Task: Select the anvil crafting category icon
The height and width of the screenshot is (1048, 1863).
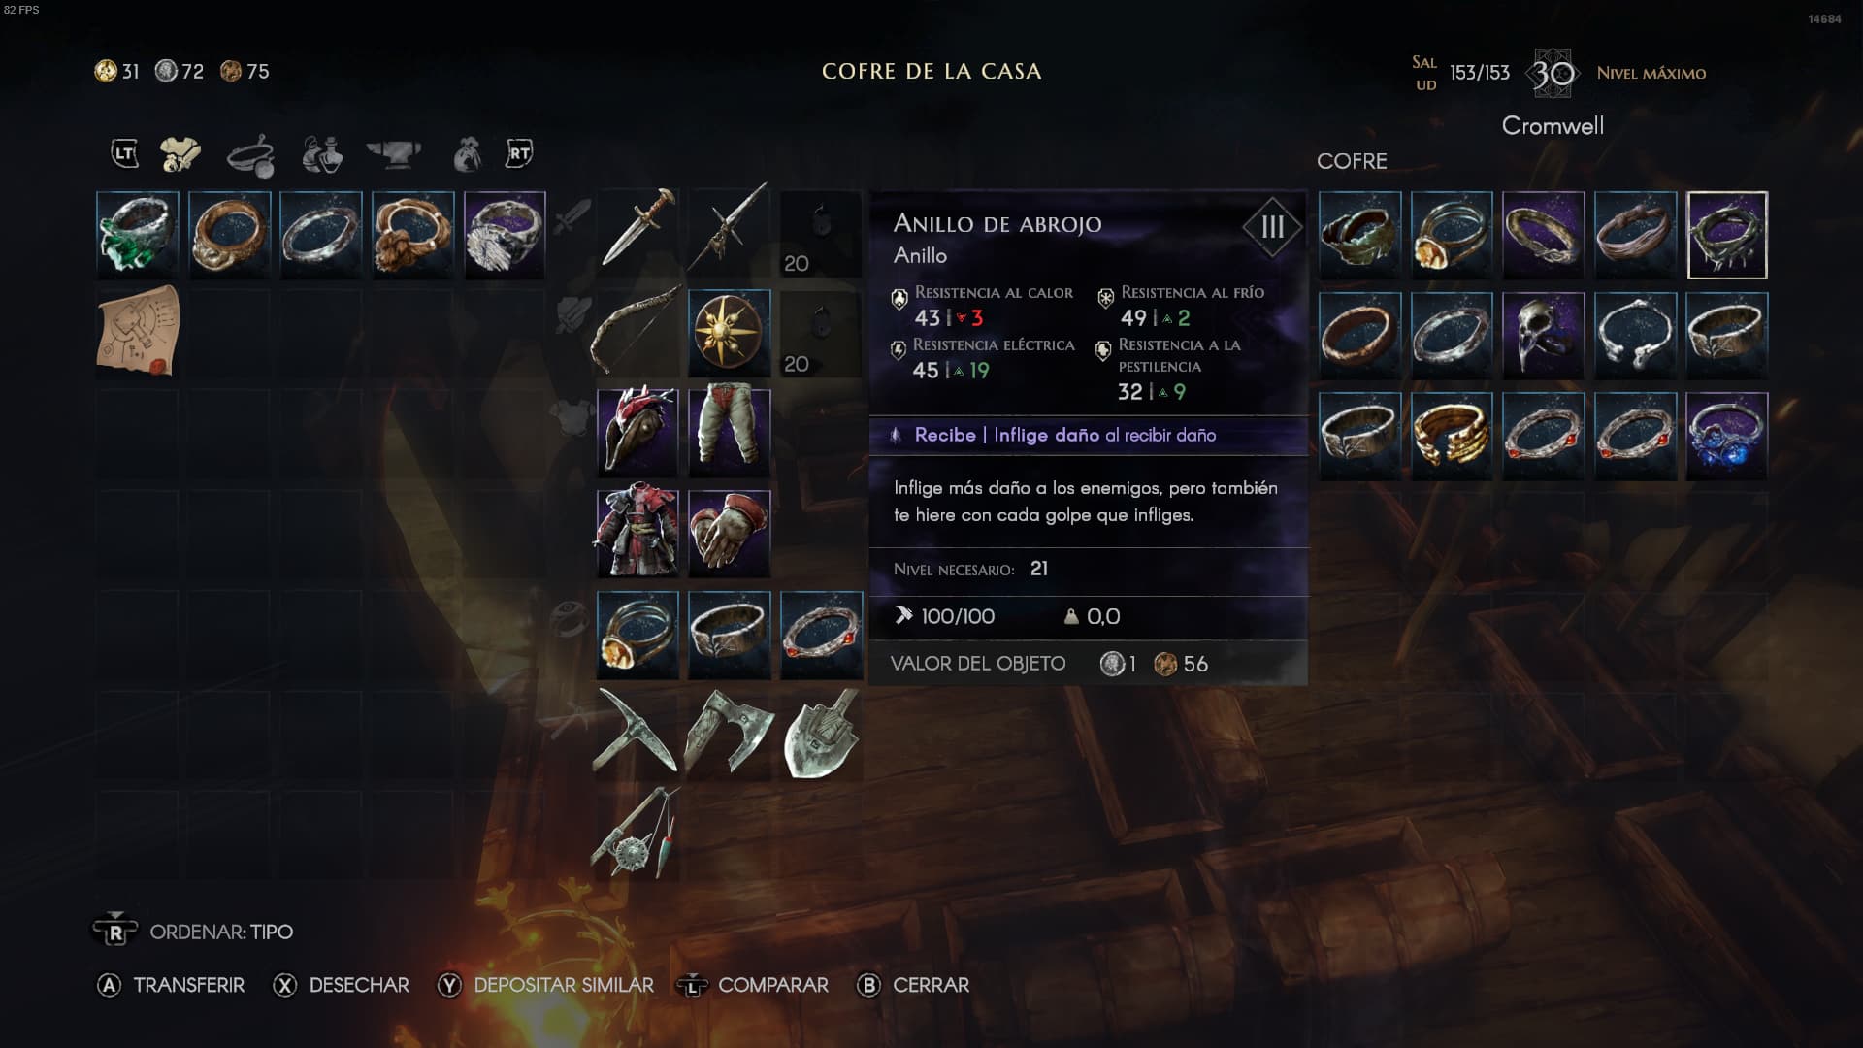Action: [394, 153]
